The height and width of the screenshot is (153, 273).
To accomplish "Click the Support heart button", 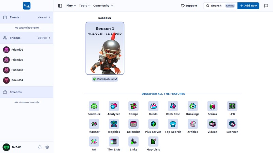I will [x=189, y=6].
